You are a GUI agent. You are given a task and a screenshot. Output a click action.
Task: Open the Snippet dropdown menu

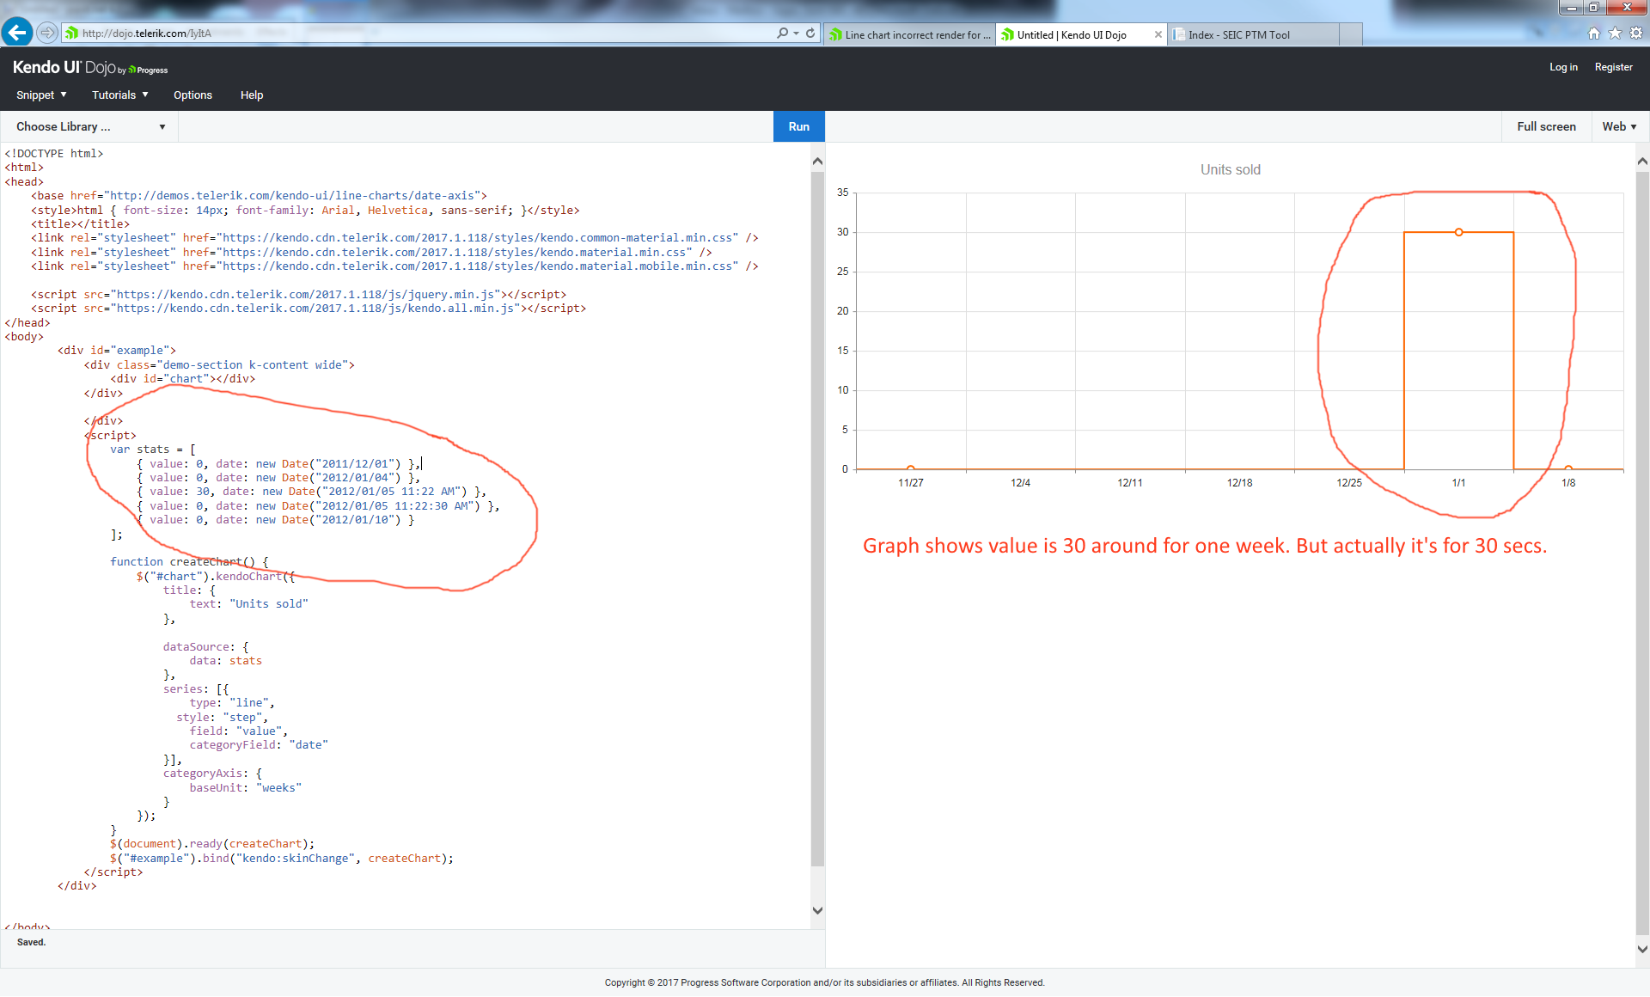pos(41,95)
